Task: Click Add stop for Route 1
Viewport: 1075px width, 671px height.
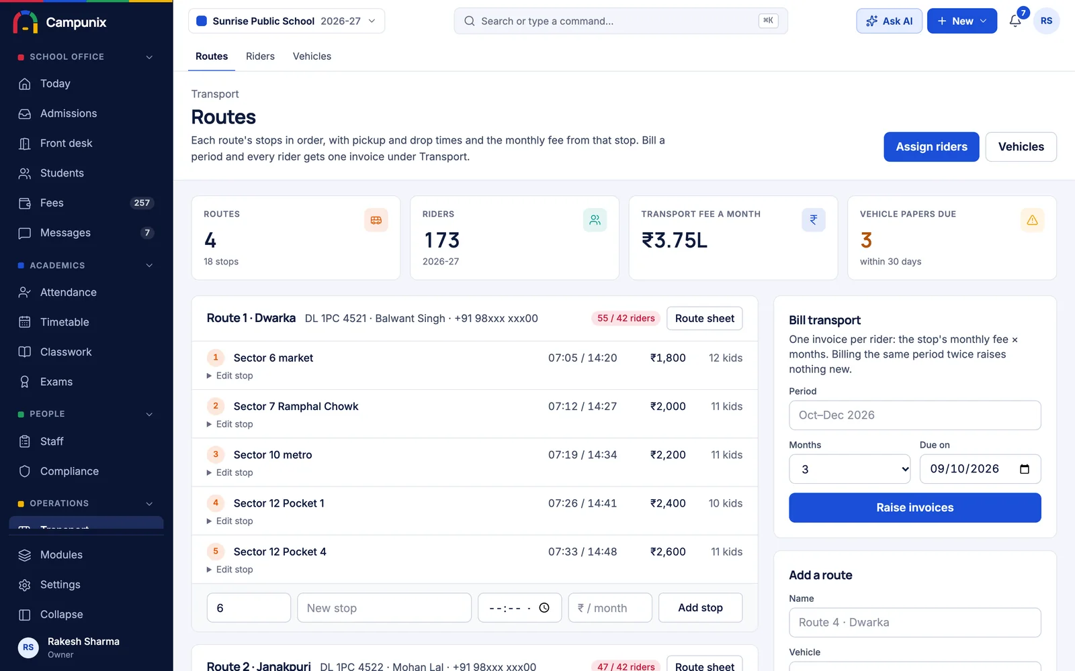Action: click(700, 608)
